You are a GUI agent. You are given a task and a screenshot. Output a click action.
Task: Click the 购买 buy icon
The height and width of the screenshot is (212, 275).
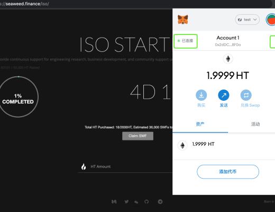coord(201,95)
